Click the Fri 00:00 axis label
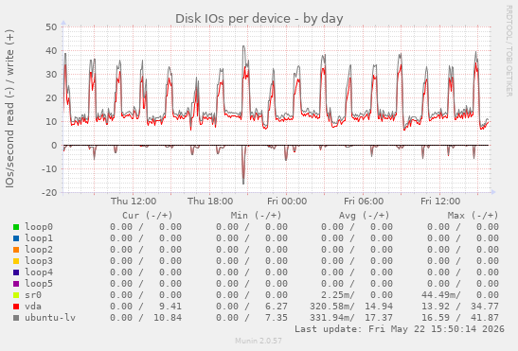The height and width of the screenshot is (351, 518). pyautogui.click(x=287, y=202)
